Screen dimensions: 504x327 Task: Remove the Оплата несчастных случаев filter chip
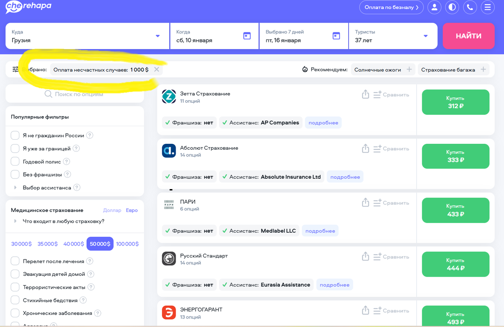157,70
